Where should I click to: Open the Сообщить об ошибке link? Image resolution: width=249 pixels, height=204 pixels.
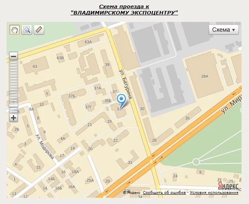click(164, 192)
